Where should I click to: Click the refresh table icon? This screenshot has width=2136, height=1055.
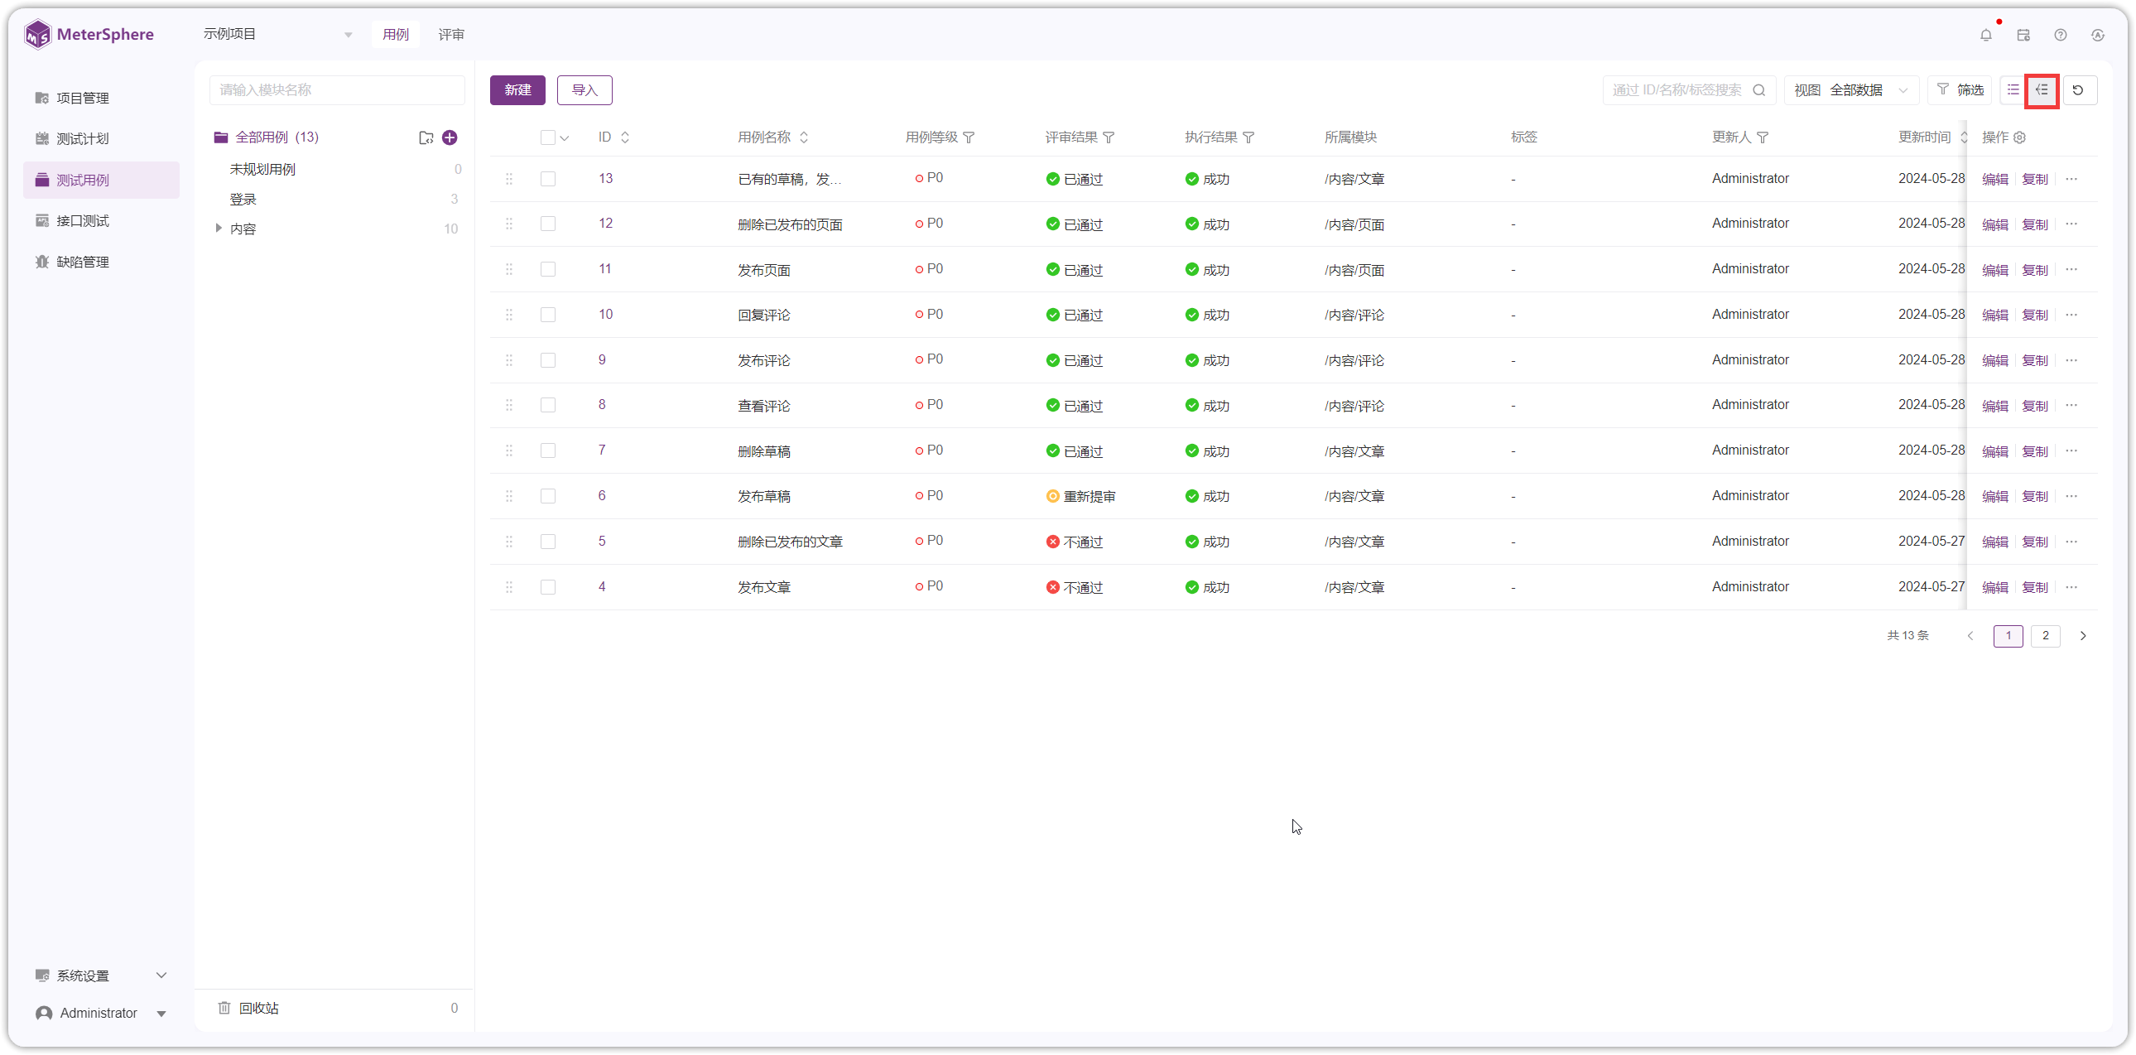[2078, 89]
